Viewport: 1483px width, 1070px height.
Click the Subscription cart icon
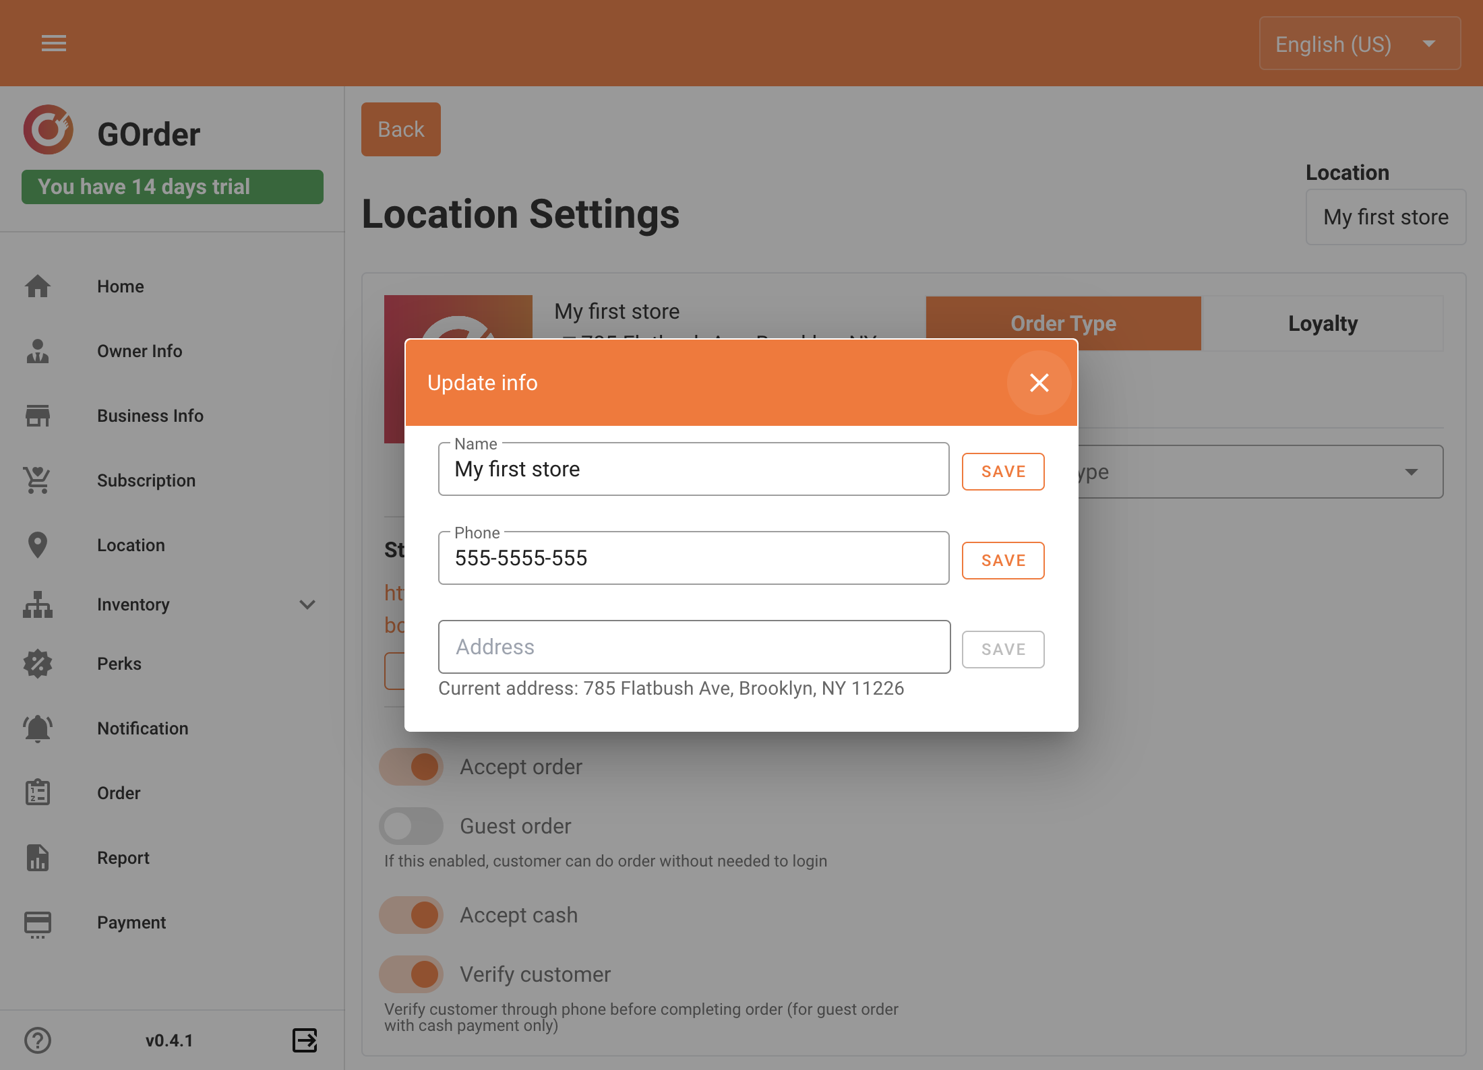(38, 480)
